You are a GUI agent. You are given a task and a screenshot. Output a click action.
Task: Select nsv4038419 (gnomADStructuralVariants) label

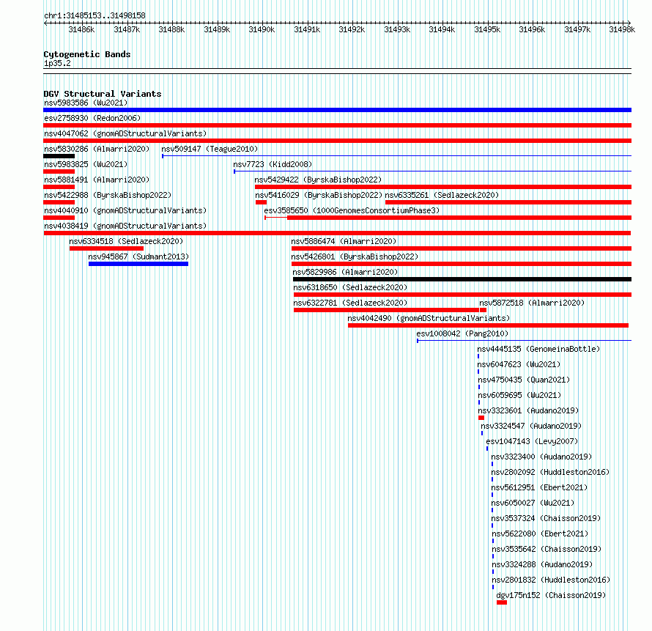click(125, 226)
